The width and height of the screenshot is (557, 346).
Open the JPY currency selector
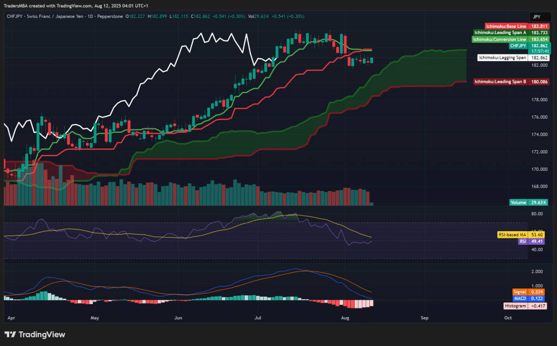(x=540, y=17)
